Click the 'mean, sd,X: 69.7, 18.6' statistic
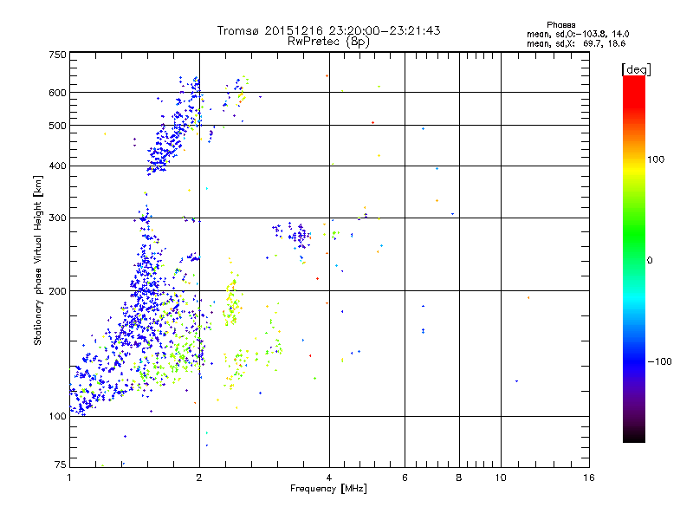This screenshot has height=520, width=693. click(576, 43)
